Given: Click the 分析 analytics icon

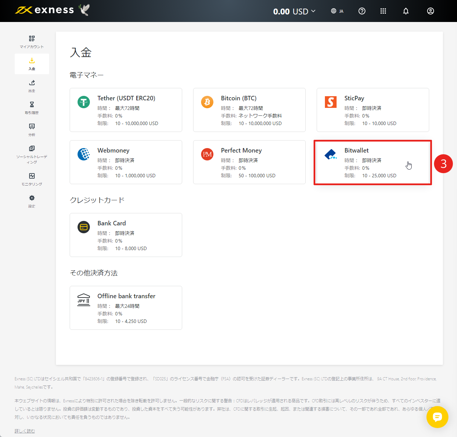Looking at the screenshot, I should click(32, 130).
